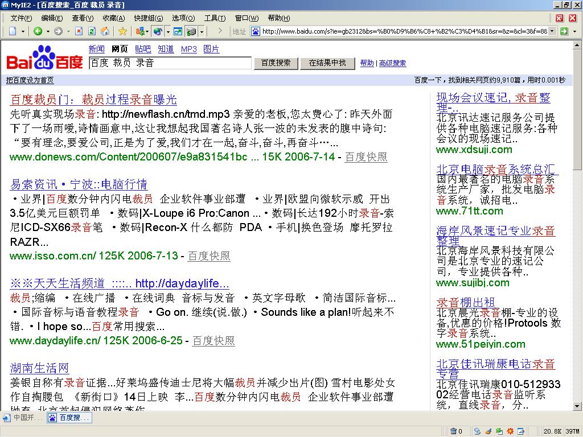Open dropdown beside the globe icon
This screenshot has width=583, height=437.
[x=168, y=32]
